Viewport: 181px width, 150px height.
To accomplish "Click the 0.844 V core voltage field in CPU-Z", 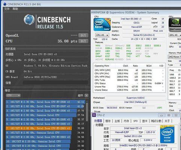I will (x=148, y=140).
